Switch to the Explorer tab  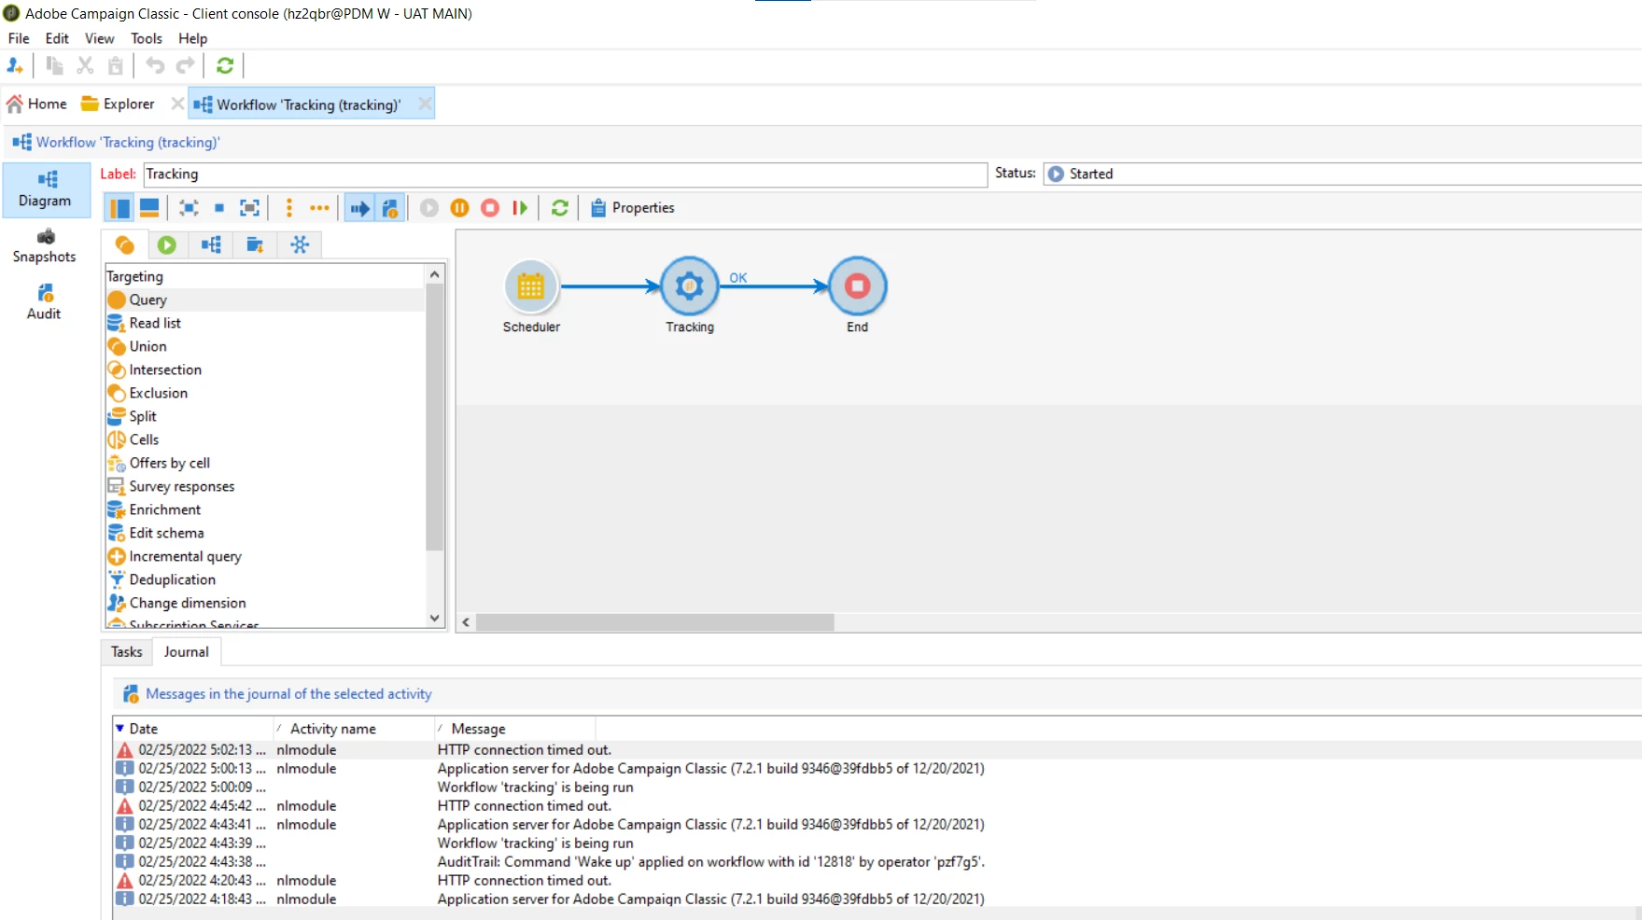(119, 104)
